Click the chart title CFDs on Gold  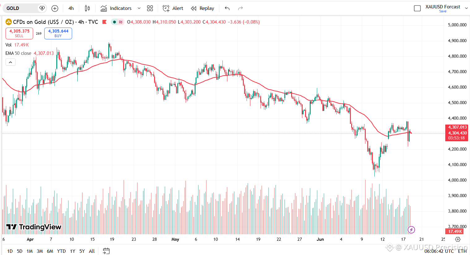pos(55,22)
